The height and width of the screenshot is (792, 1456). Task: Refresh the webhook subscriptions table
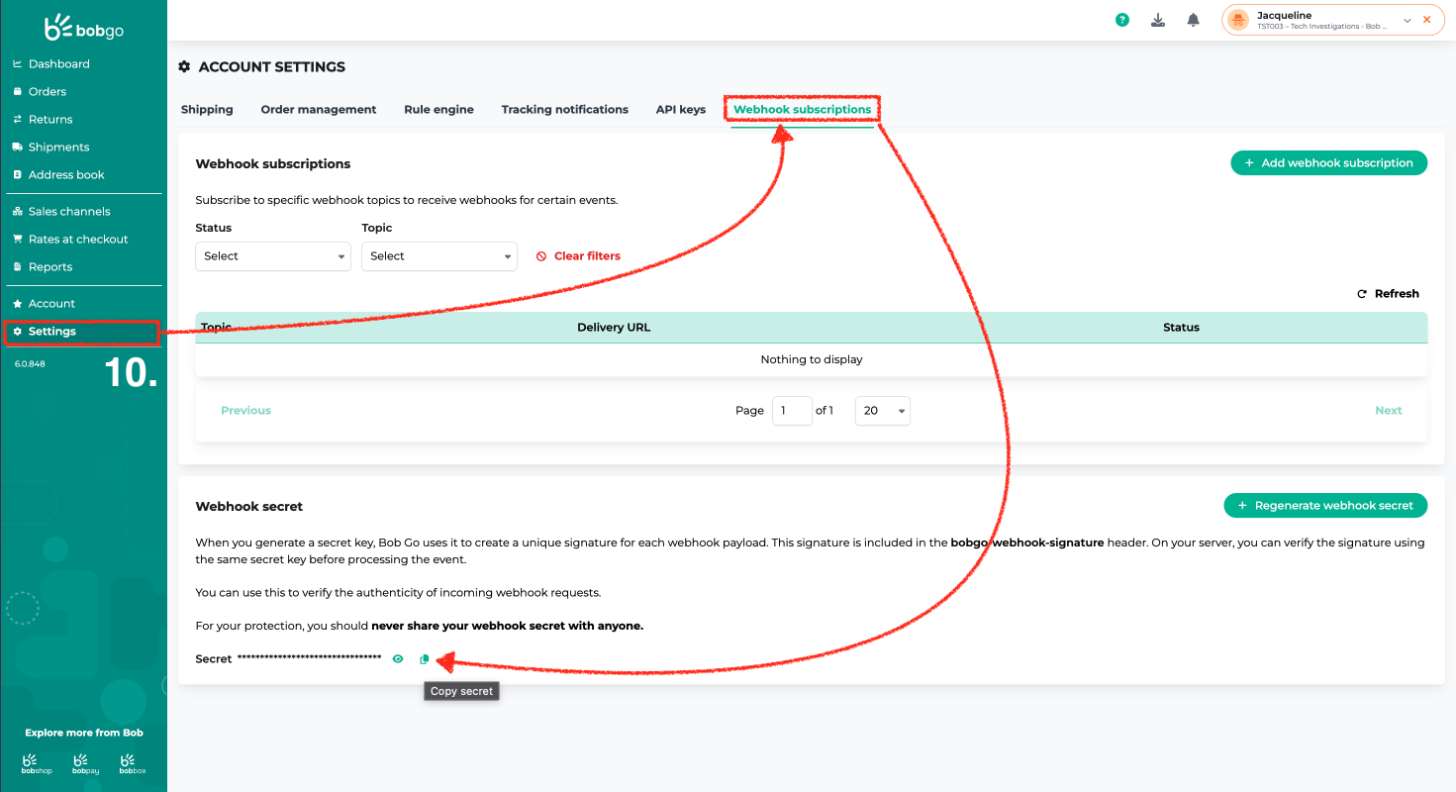[x=1388, y=294]
